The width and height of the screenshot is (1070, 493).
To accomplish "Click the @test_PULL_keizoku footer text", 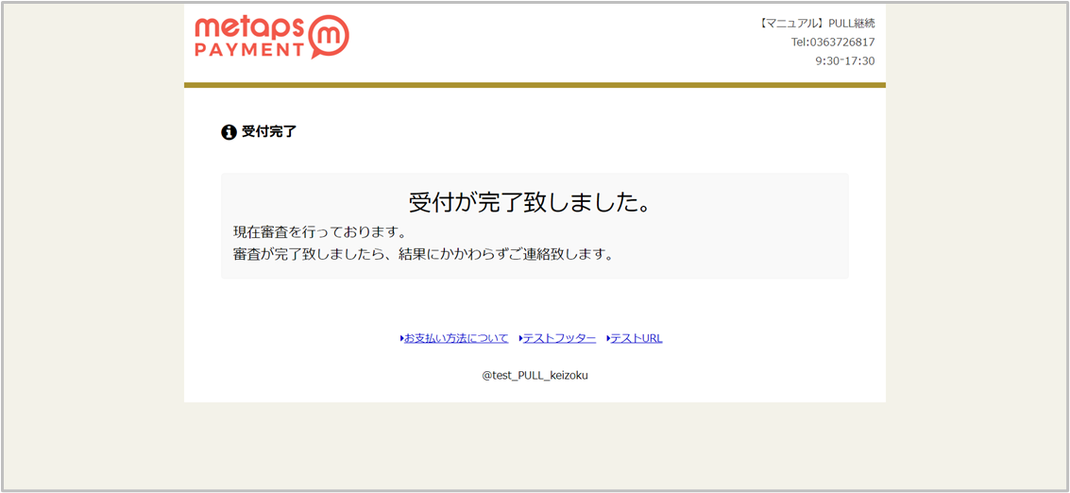I will pos(535,375).
